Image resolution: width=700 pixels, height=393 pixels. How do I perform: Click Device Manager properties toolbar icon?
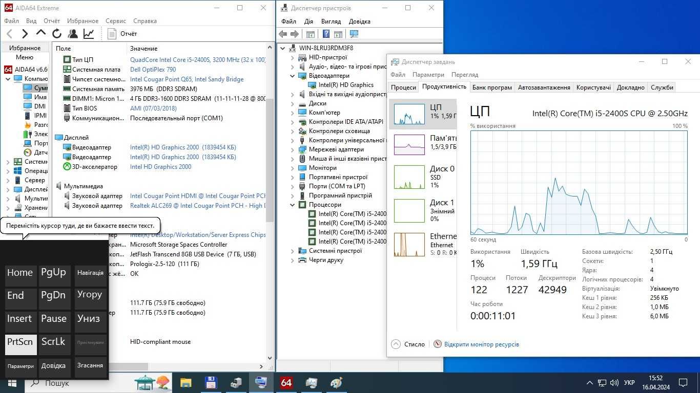[310, 34]
